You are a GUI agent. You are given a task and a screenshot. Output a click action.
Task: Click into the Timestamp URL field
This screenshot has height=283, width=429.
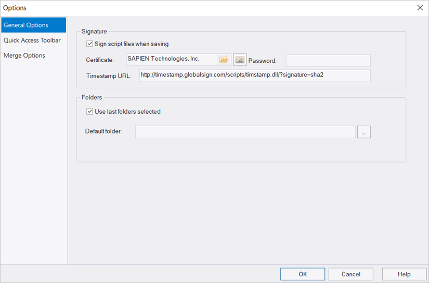tap(255, 76)
